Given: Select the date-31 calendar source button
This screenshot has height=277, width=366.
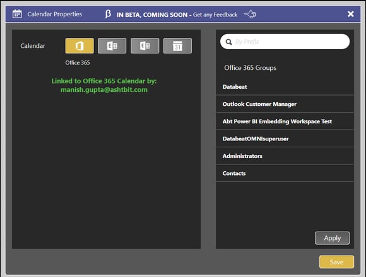Looking at the screenshot, I should [177, 46].
